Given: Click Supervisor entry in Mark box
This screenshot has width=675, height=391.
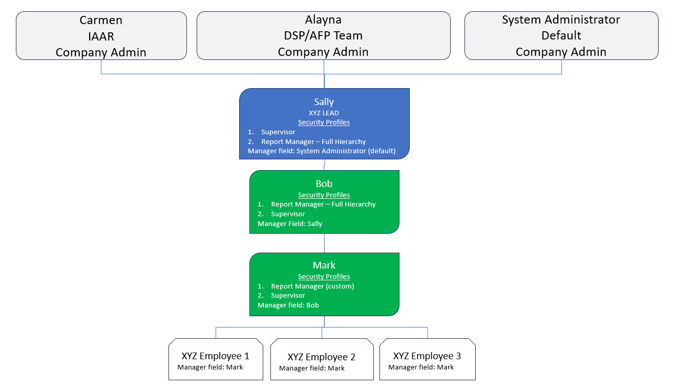Looking at the screenshot, I should click(288, 295).
